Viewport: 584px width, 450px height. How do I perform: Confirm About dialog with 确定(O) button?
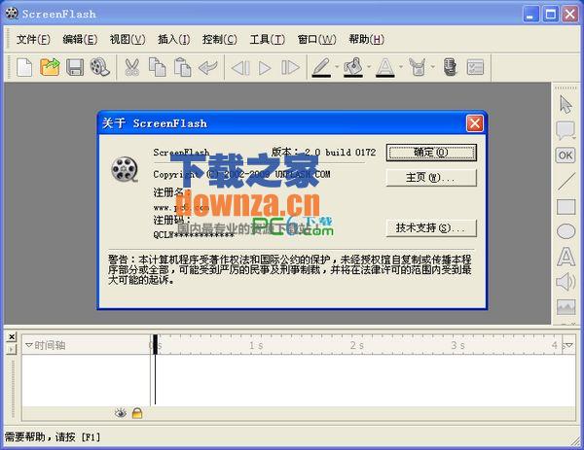(x=431, y=153)
